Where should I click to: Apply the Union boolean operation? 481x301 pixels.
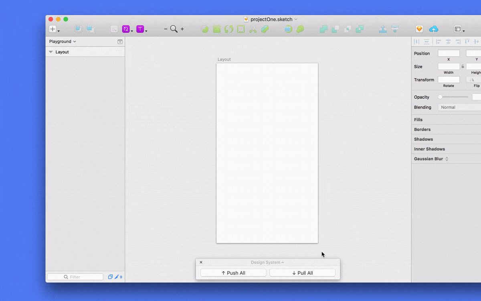click(x=323, y=29)
